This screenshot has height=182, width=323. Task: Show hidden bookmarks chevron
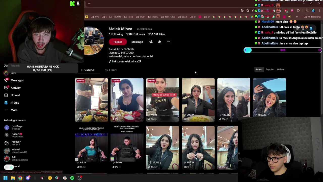297,17
